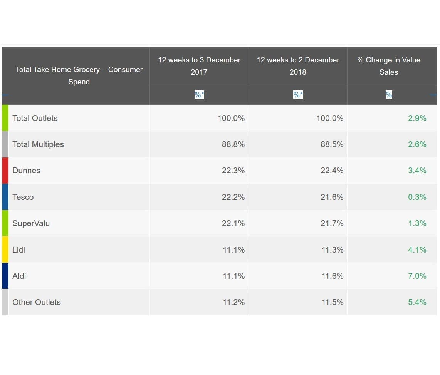Screen dimensions: 440x375
Task: Click the green swatch beside Total Outlets
Action: pyautogui.click(x=5, y=118)
